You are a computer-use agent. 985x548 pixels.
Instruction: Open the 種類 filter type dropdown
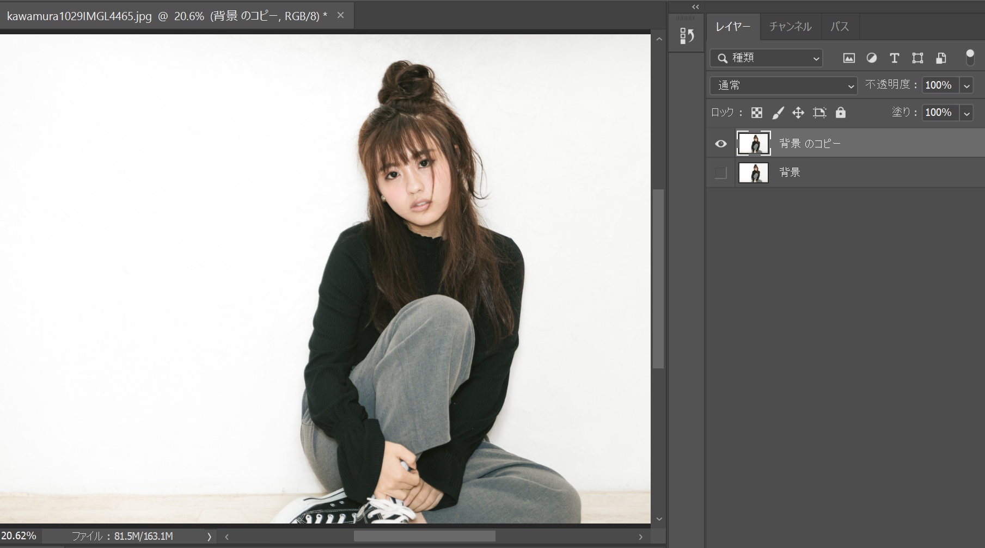[x=767, y=58]
